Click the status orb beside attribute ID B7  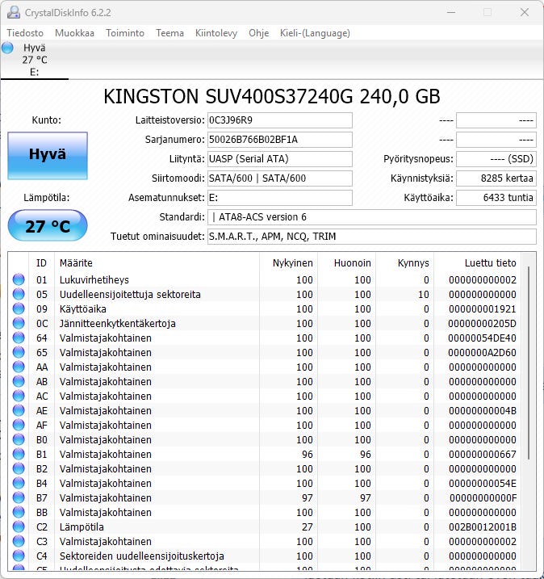click(19, 498)
